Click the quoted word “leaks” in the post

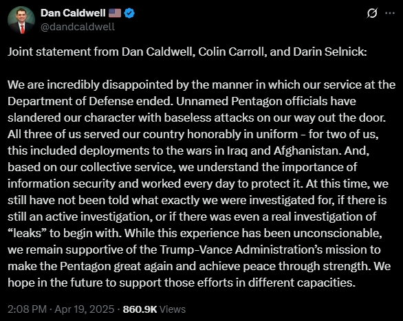(x=27, y=233)
